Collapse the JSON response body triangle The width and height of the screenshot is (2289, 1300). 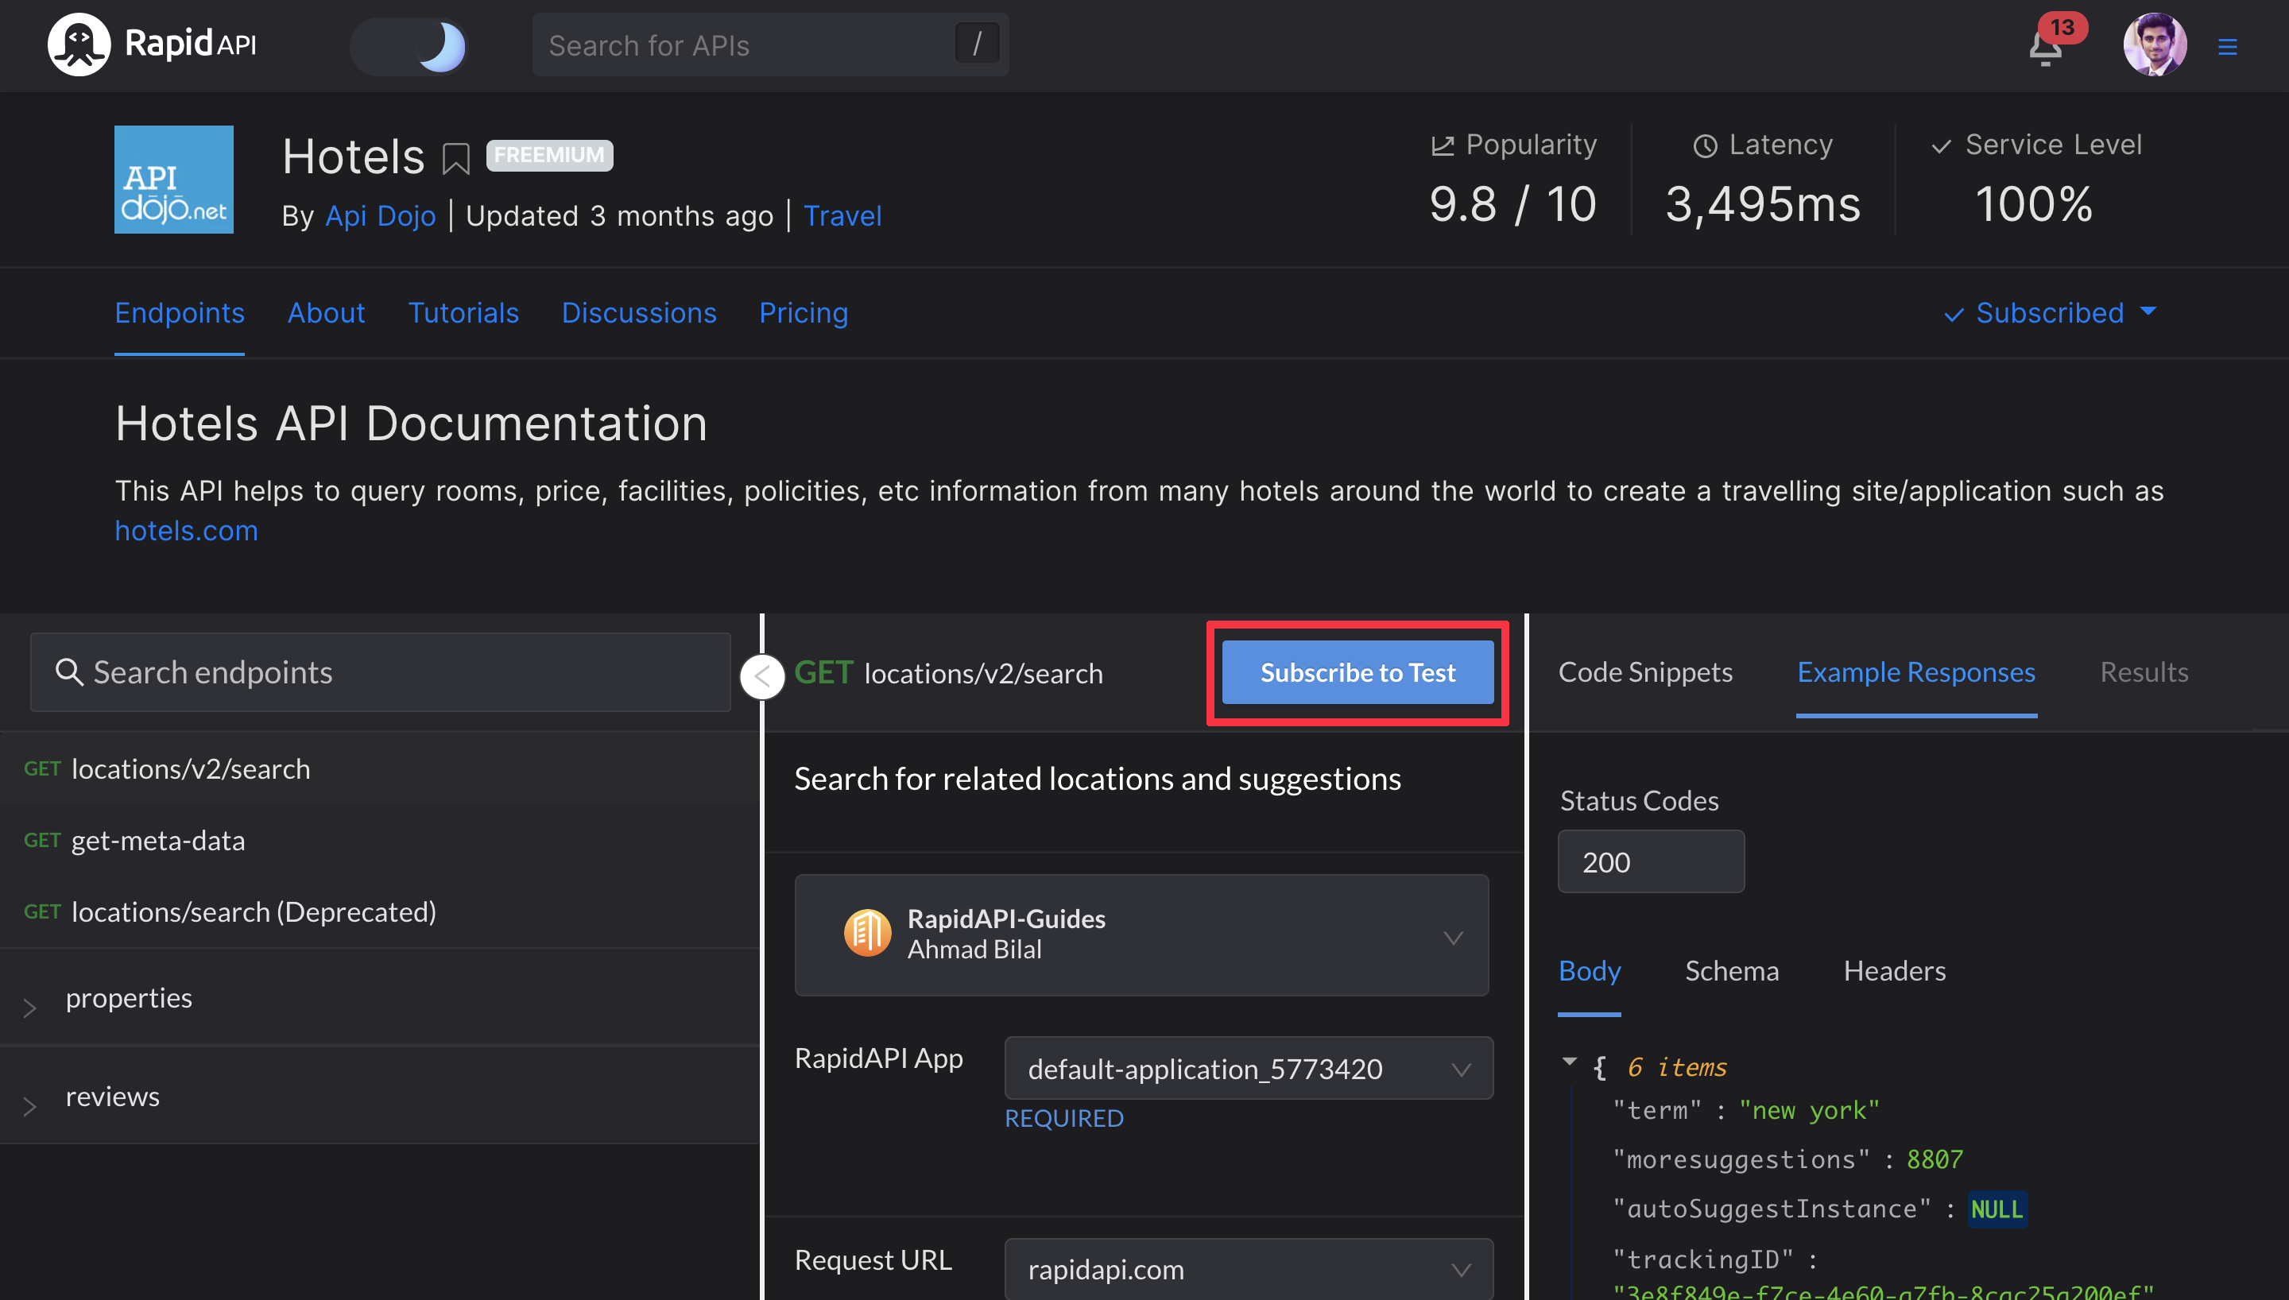(x=1570, y=1062)
